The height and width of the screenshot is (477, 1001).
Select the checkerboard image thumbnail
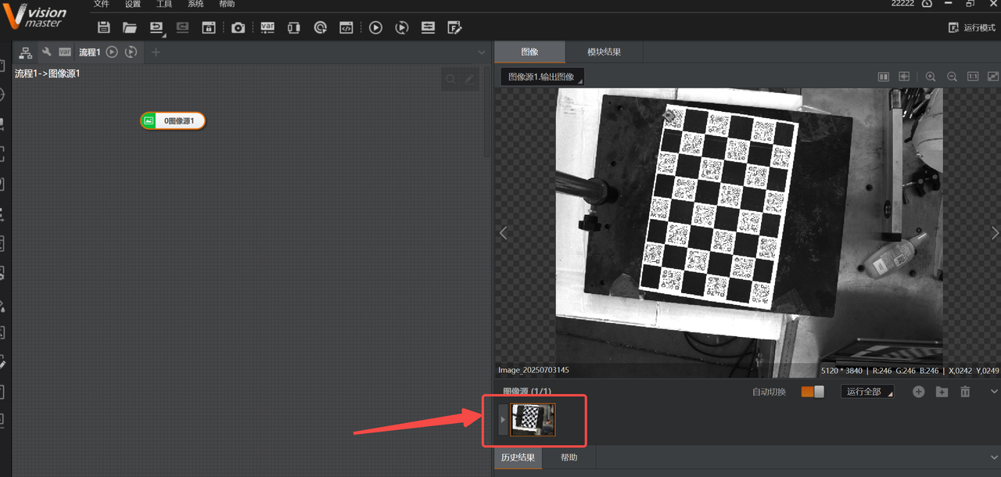click(533, 420)
